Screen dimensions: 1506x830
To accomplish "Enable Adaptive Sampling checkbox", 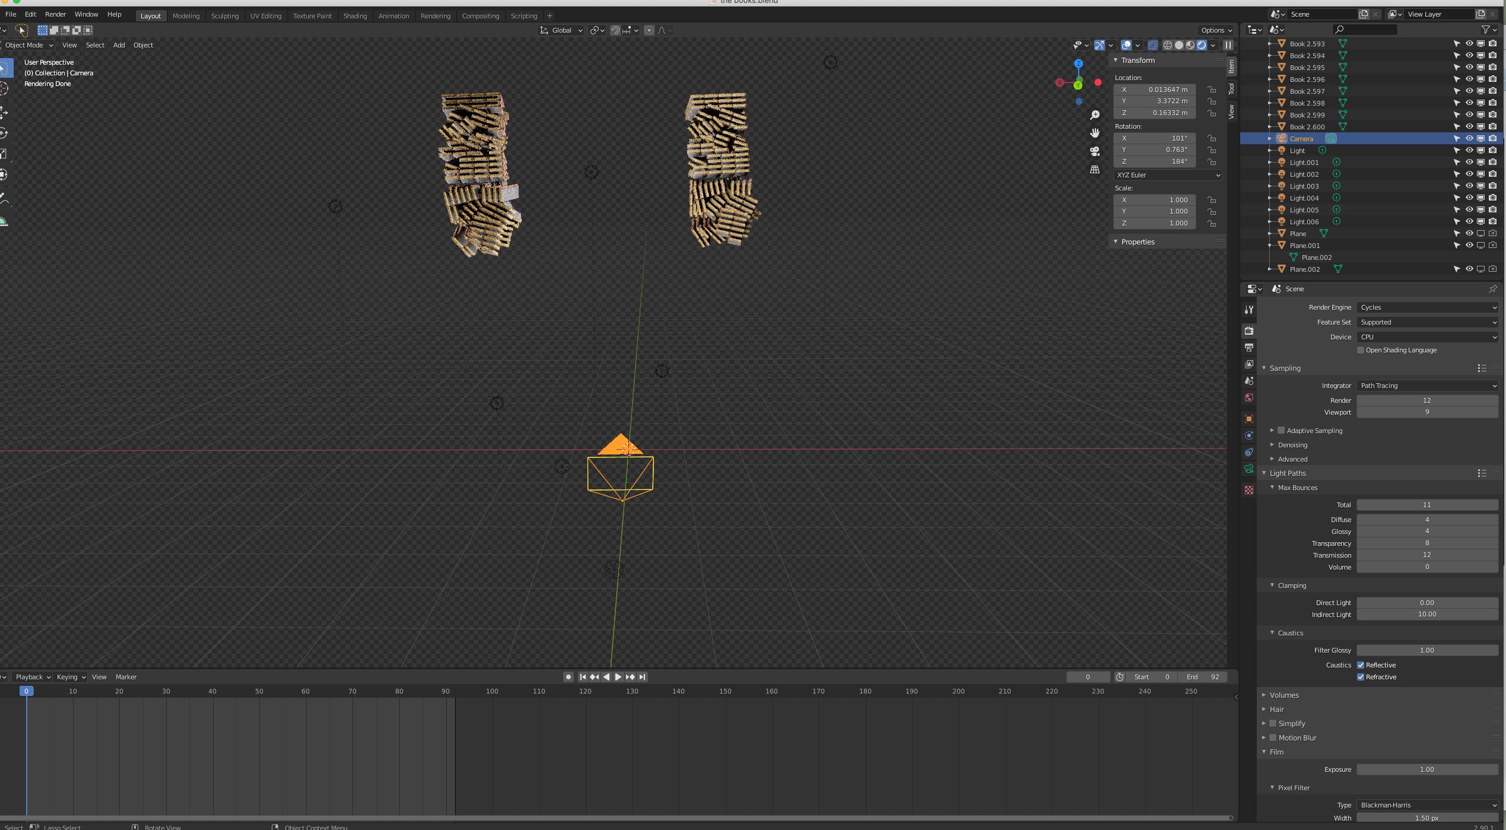I will (x=1282, y=430).
